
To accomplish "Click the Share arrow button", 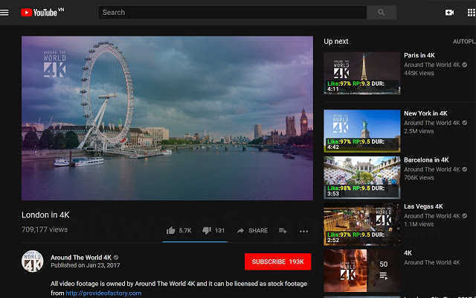I will click(x=252, y=230).
